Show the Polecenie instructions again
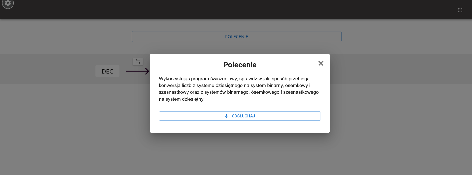 click(x=236, y=36)
